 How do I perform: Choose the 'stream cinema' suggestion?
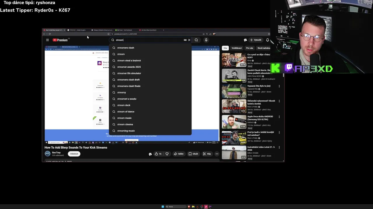click(150, 124)
